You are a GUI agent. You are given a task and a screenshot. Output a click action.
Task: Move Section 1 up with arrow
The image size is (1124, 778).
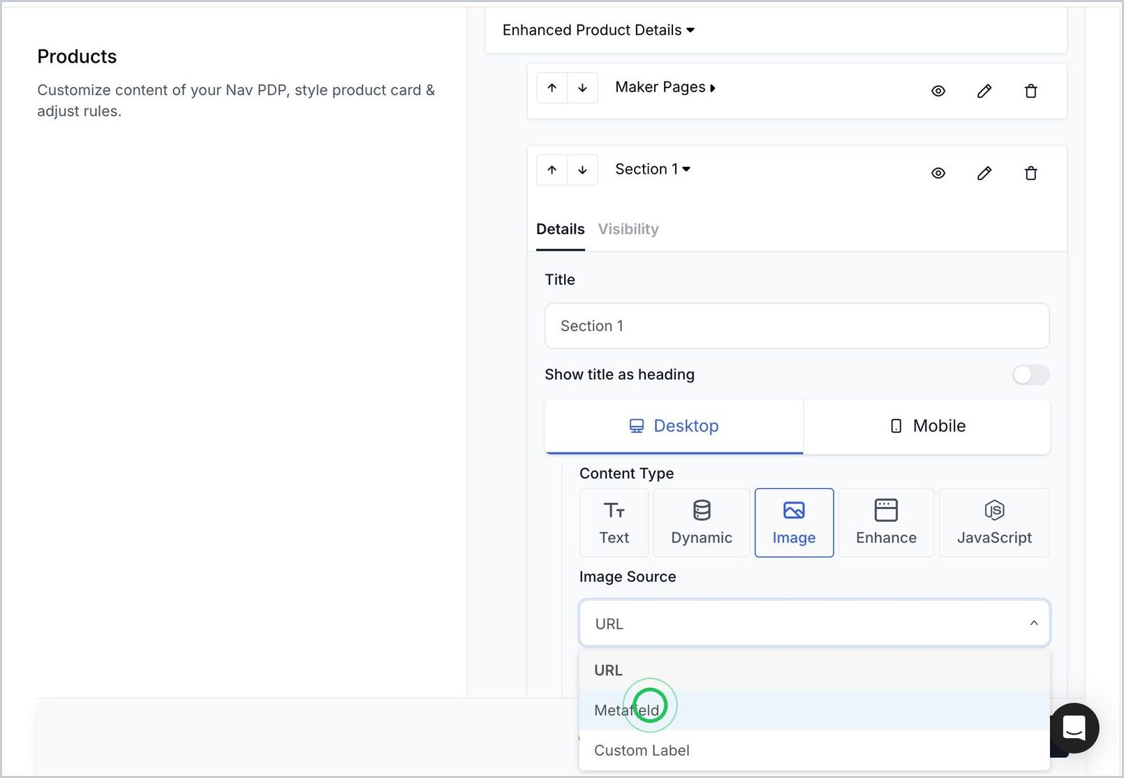[552, 170]
